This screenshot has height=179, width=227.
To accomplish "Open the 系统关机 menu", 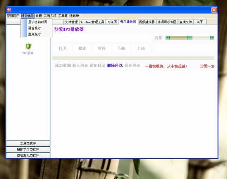I will point(50,16).
